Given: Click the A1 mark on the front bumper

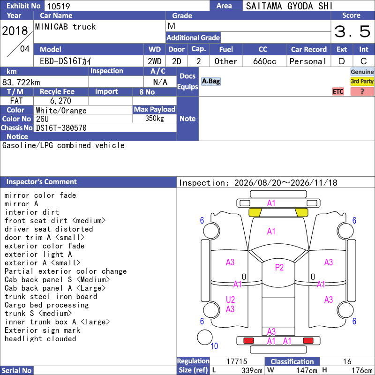Looking at the screenshot, I should 271,203.
